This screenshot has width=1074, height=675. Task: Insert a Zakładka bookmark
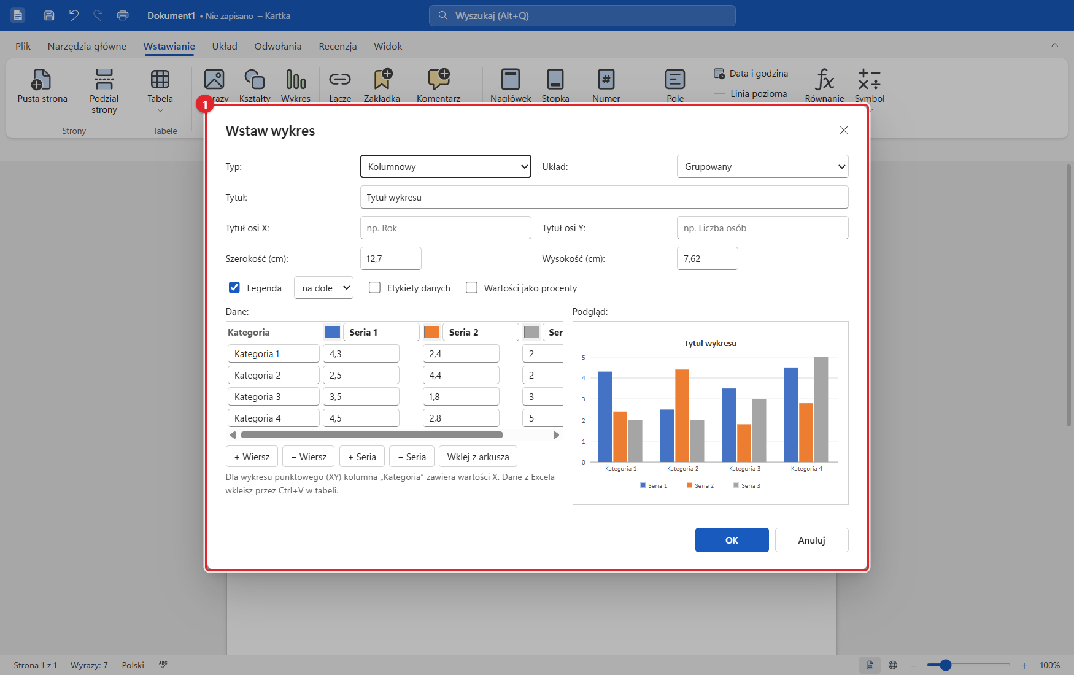pyautogui.click(x=382, y=80)
